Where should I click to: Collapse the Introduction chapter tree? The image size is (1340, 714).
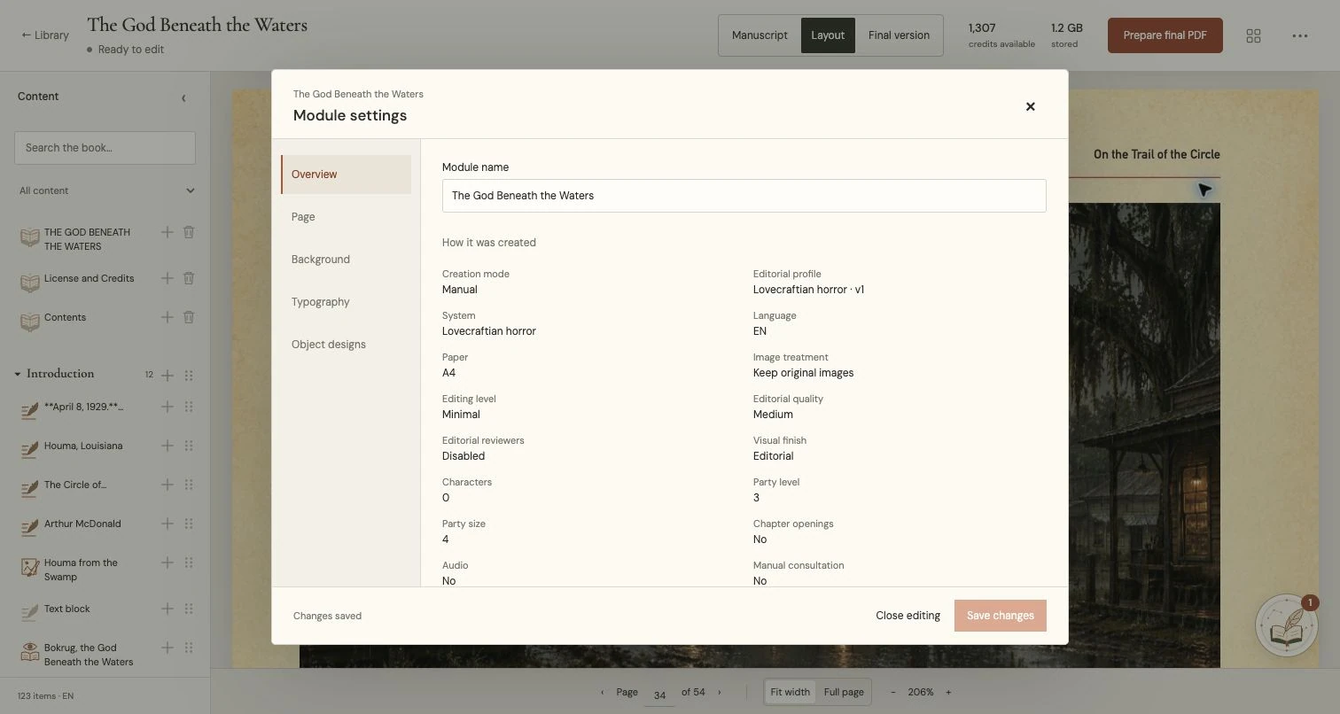(18, 375)
